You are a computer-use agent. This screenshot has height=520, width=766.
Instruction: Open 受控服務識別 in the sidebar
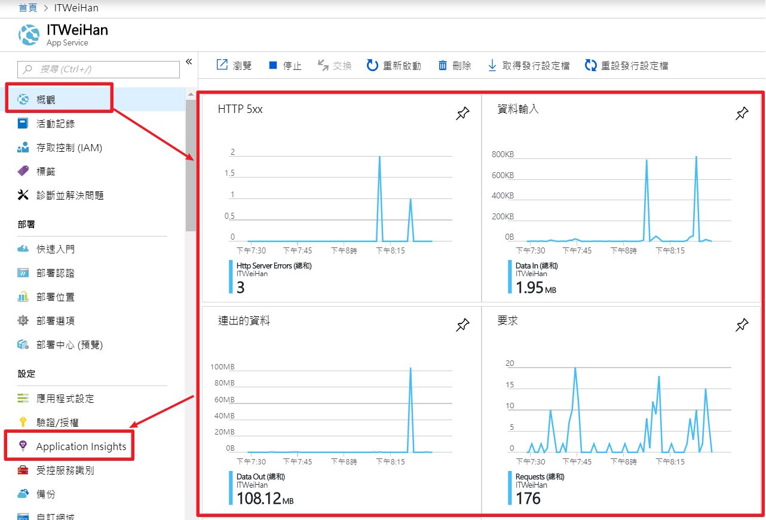click(93, 470)
